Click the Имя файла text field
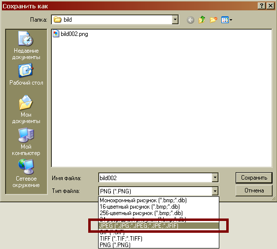Screen dimensions: 277x249 click(155, 178)
